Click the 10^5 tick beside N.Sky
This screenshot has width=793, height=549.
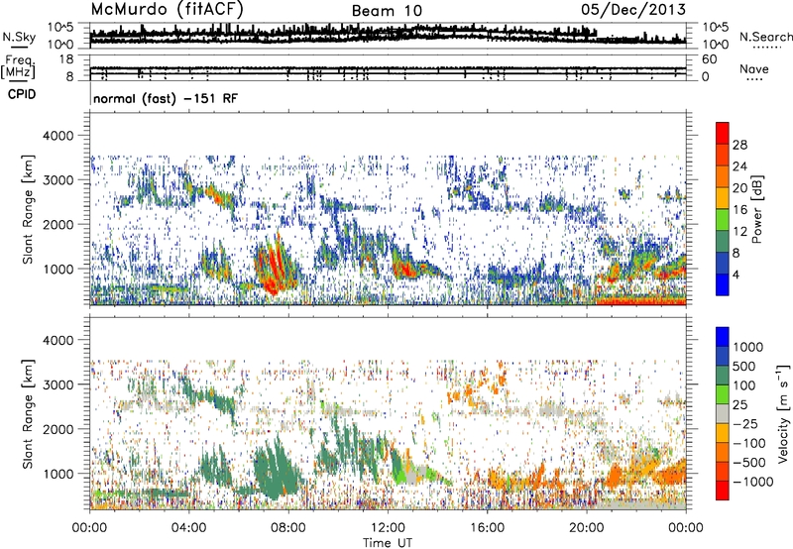(60, 27)
